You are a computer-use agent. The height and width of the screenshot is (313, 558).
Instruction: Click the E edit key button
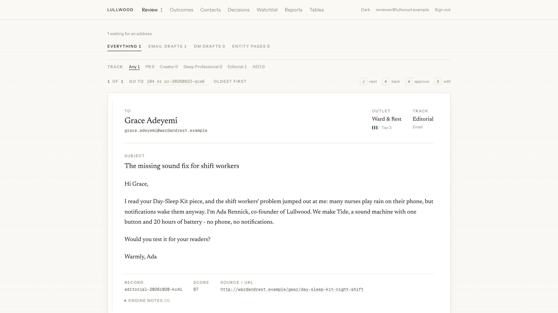click(x=438, y=82)
